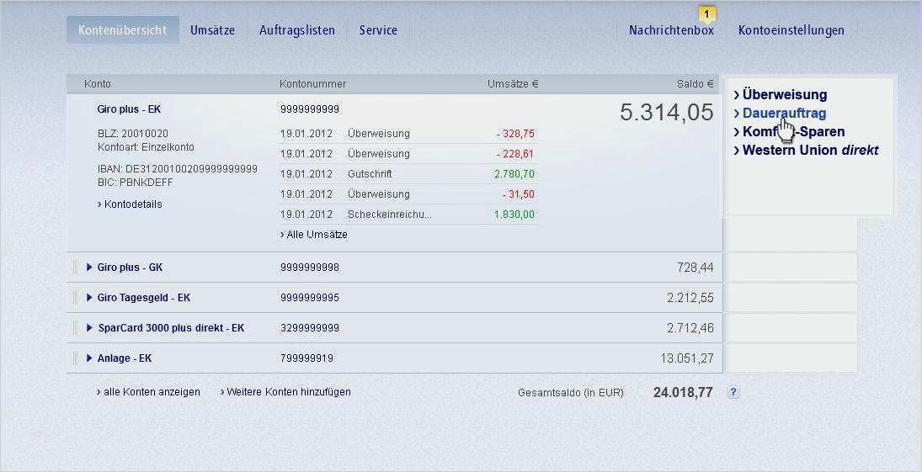Viewport: 922px width, 472px height.
Task: Show Alle Umsätze for the account
Action: (316, 235)
